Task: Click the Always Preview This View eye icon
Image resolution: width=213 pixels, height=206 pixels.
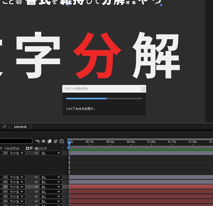Action: (4, 126)
